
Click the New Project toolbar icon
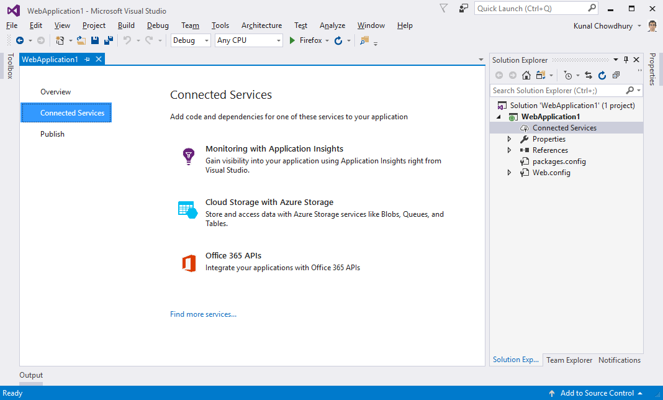coord(60,40)
